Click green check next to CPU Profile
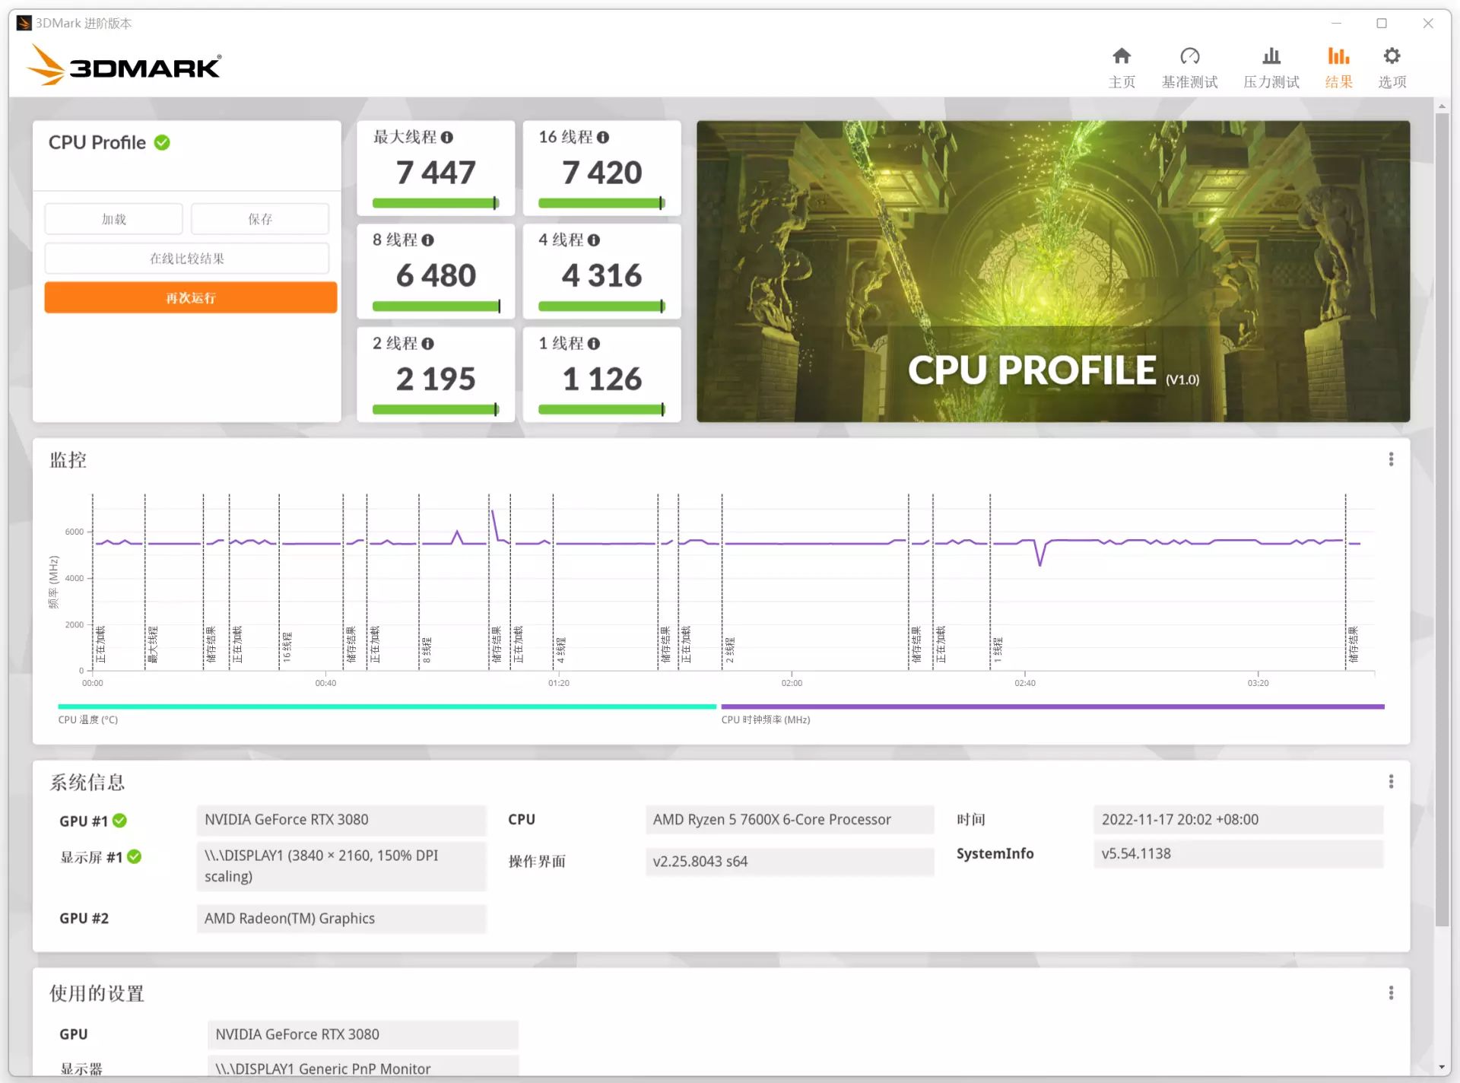 (162, 143)
